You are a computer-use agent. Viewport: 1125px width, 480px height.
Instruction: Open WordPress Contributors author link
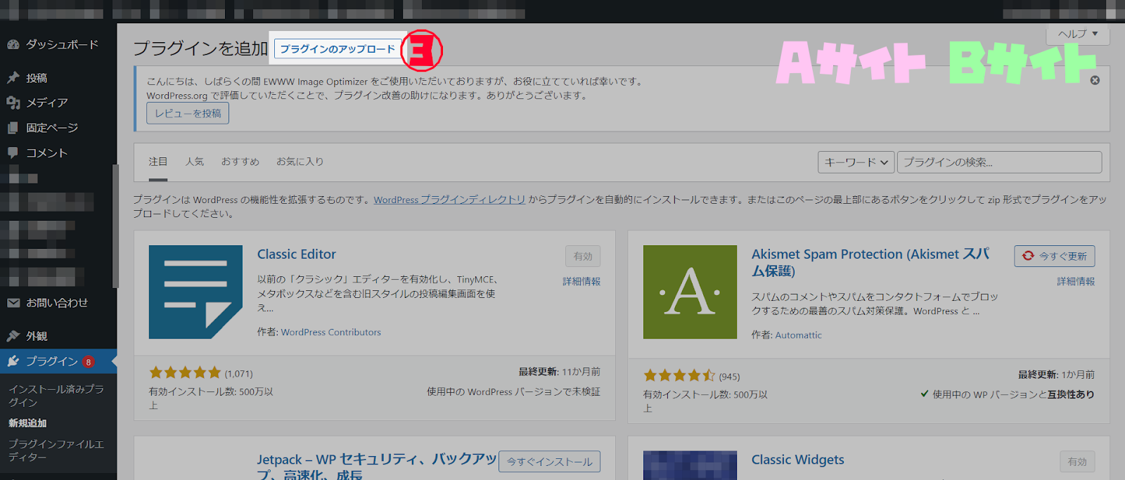[x=331, y=332]
